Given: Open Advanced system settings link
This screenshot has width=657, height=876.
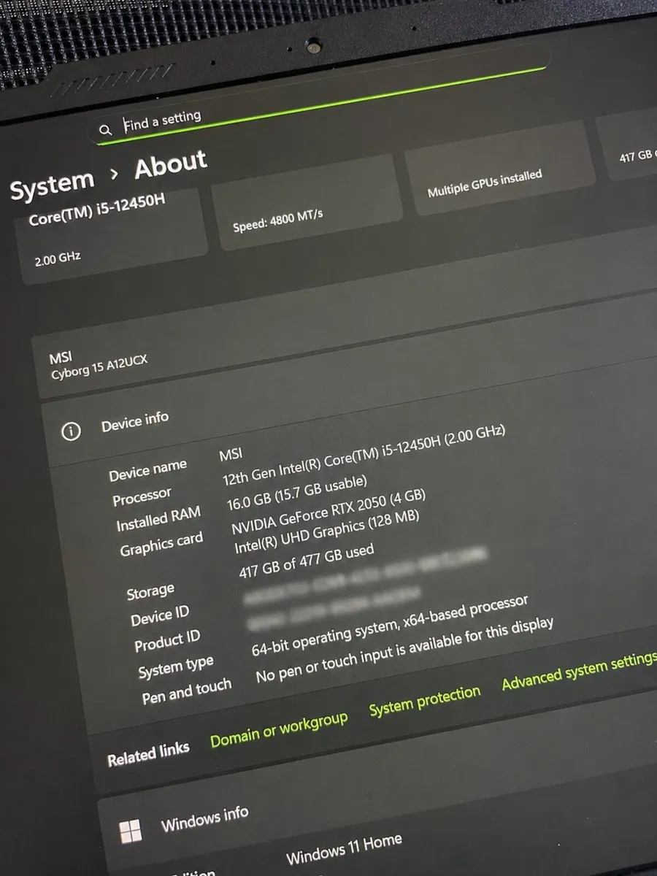Looking at the screenshot, I should tap(579, 672).
